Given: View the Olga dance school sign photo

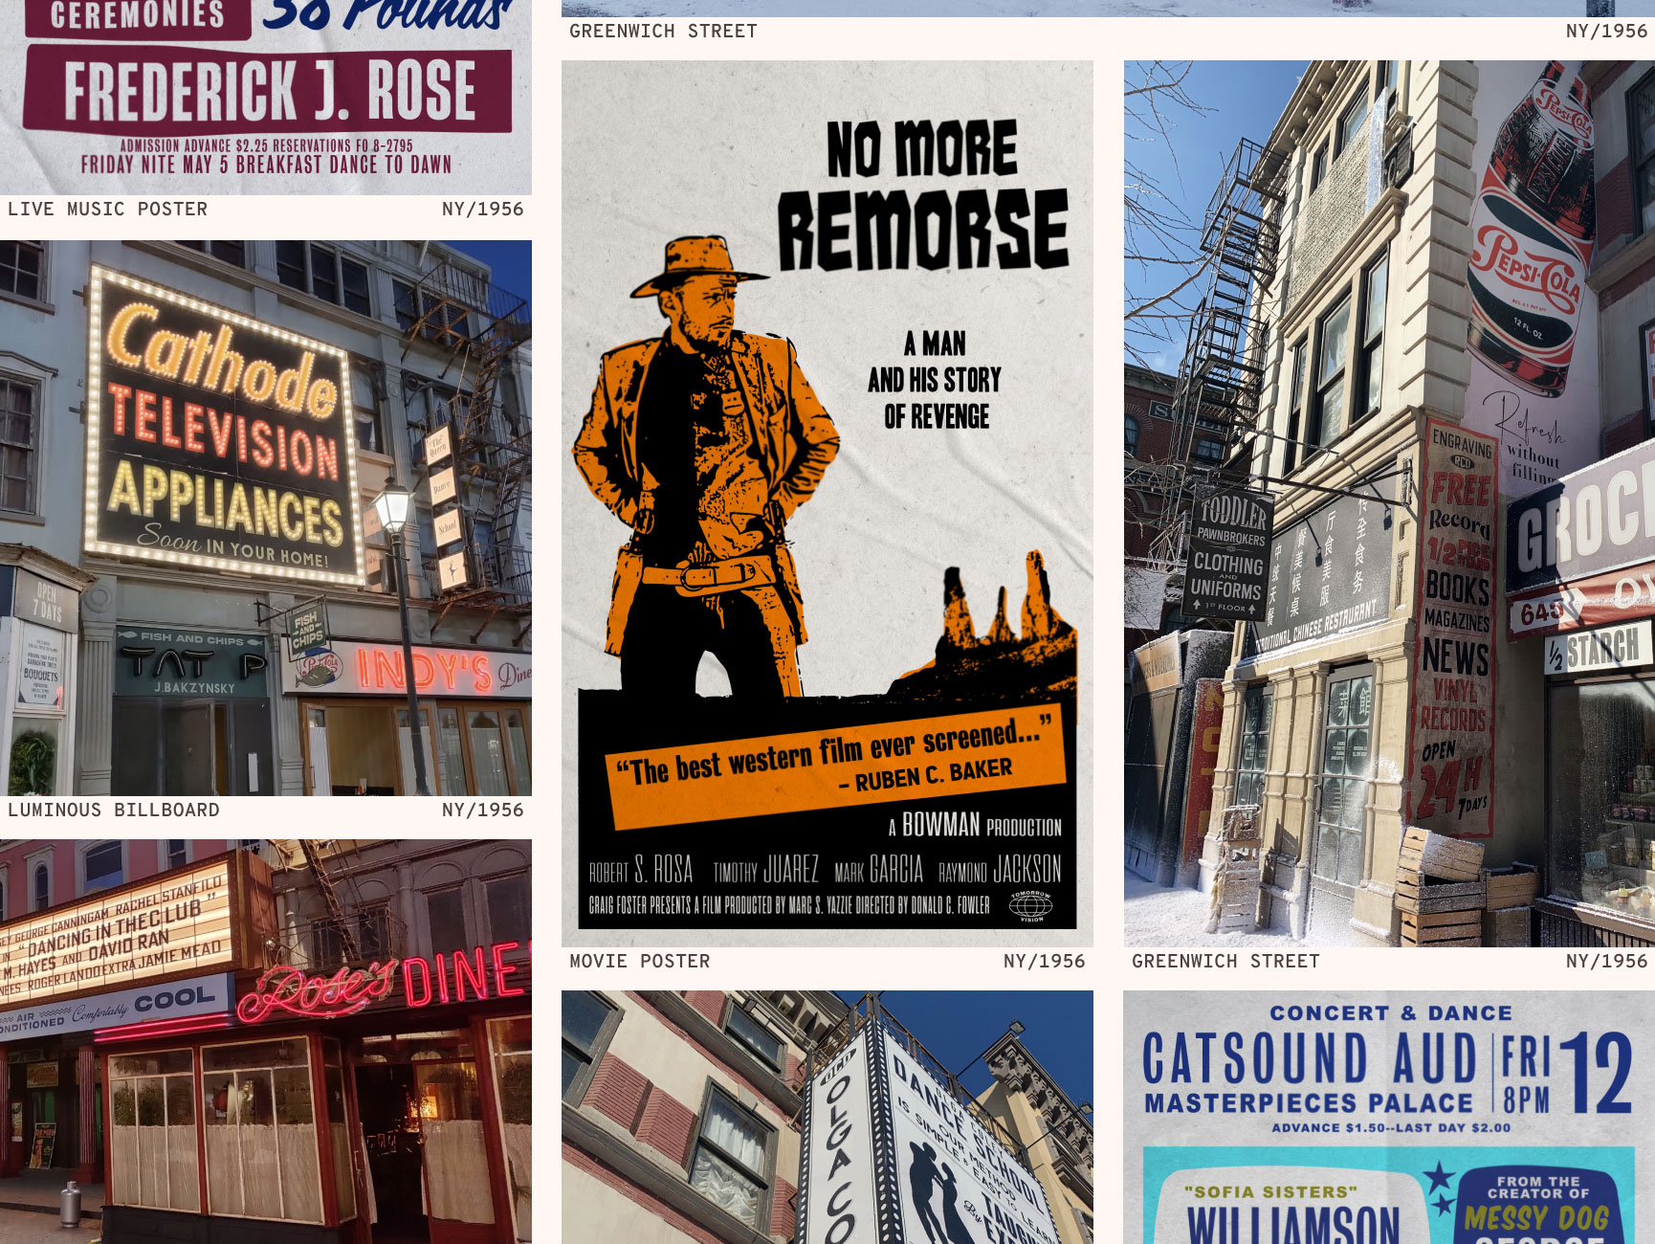Looking at the screenshot, I should click(x=827, y=1118).
